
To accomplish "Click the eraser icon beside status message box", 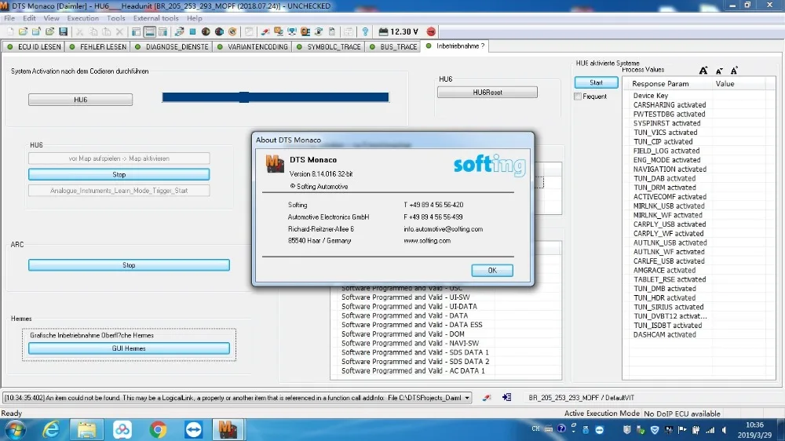I will pyautogui.click(x=486, y=398).
